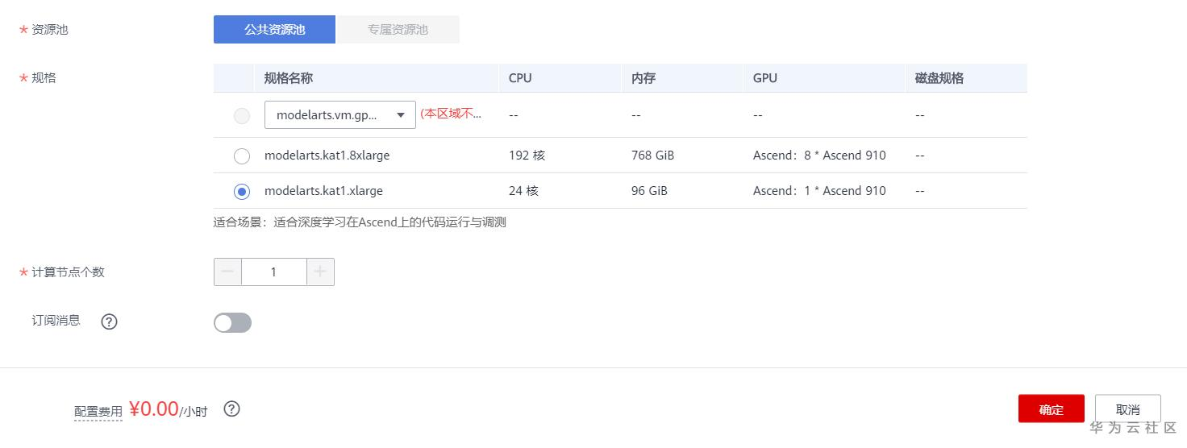Click help icon next to 订阅消息

(109, 321)
